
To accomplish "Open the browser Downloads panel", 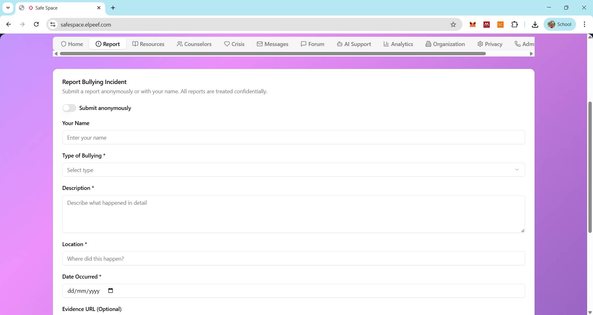I will pos(535,24).
